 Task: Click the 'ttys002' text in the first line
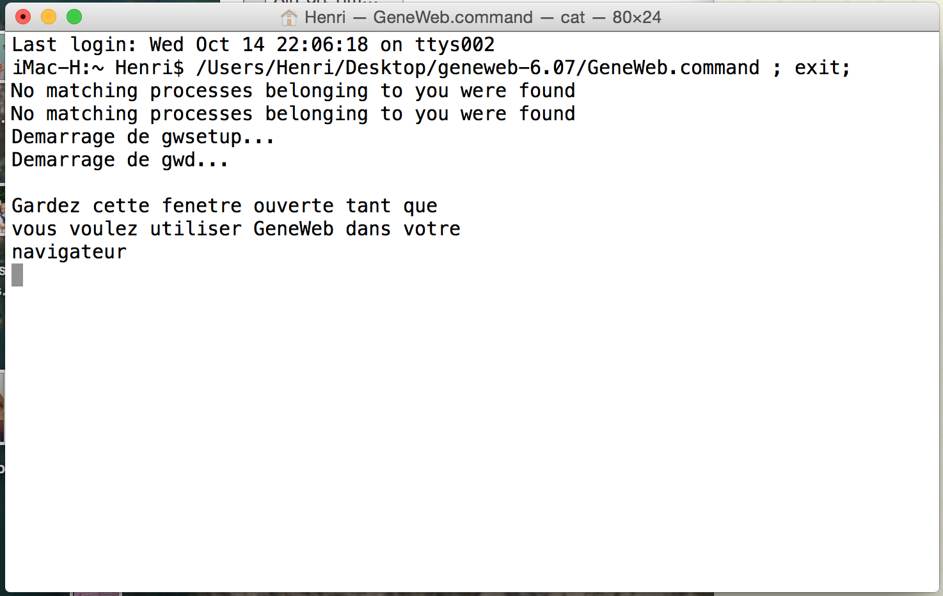pos(455,45)
